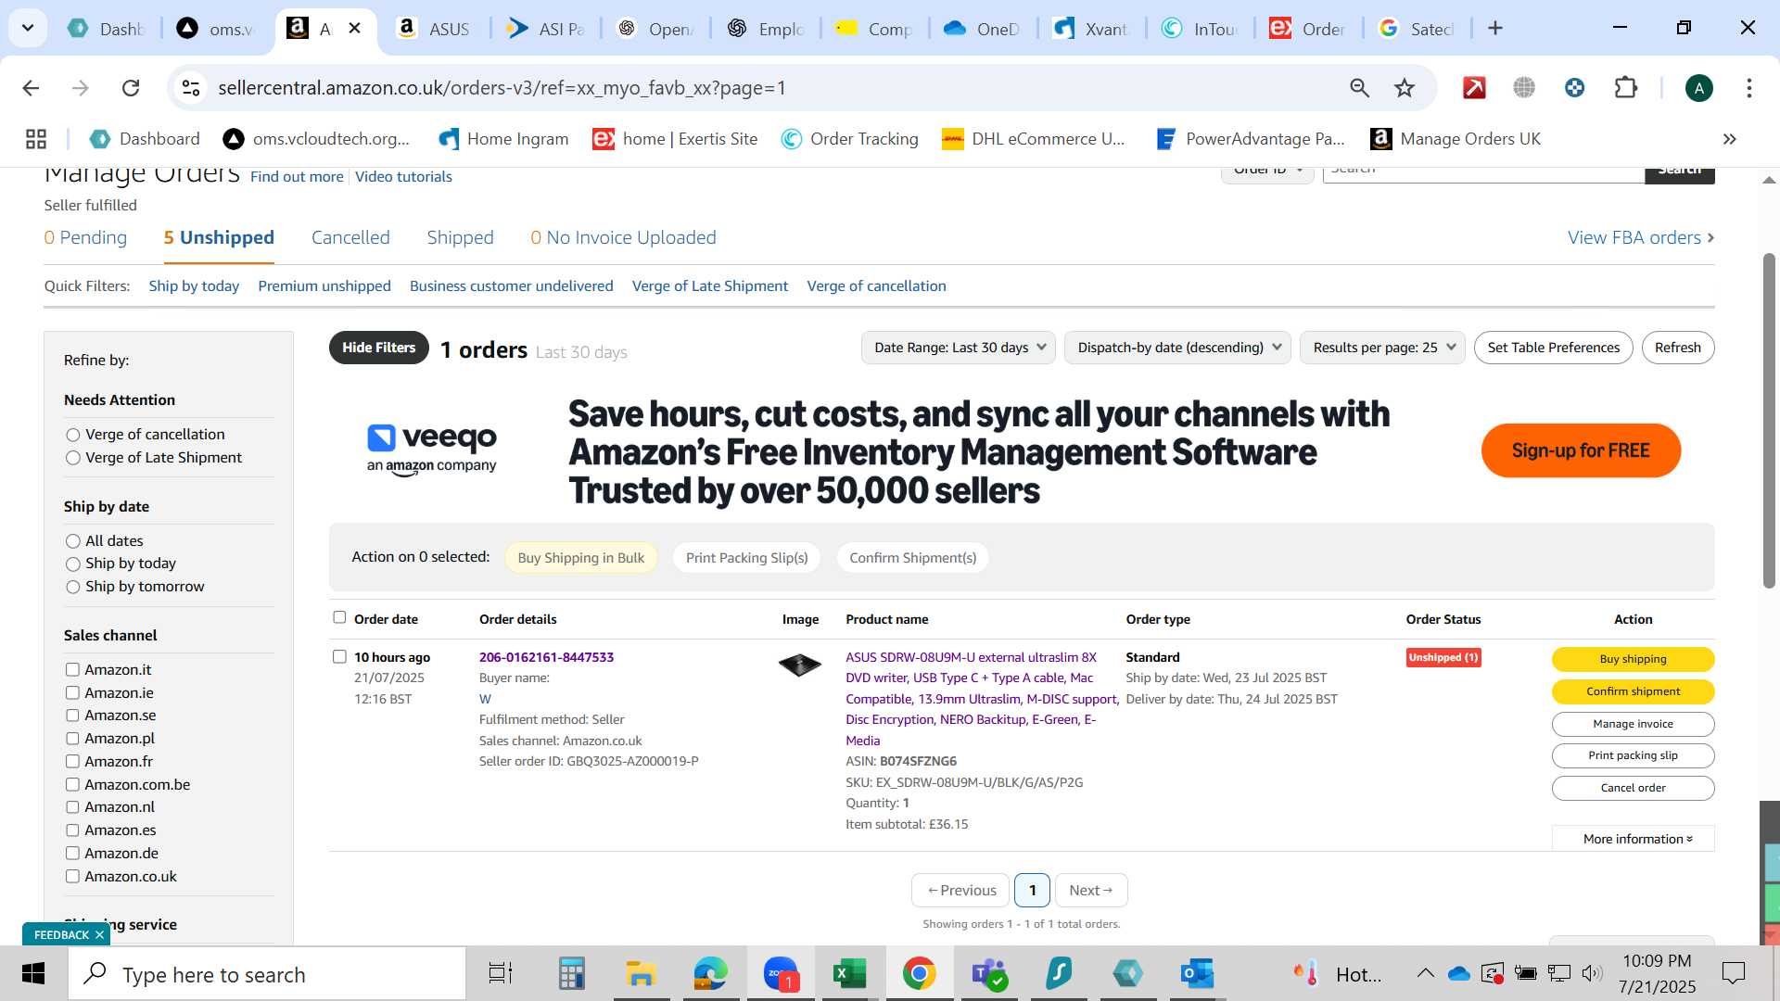Screen dimensions: 1780x1001
Task: Click the yellow Buy shipping button
Action: point(1633,659)
